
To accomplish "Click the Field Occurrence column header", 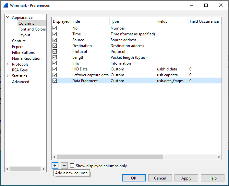I will (x=205, y=21).
